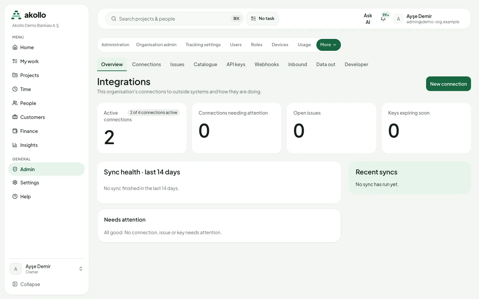Viewport: 479px width, 299px height.
Task: Select the Developer tab
Action: [356, 64]
